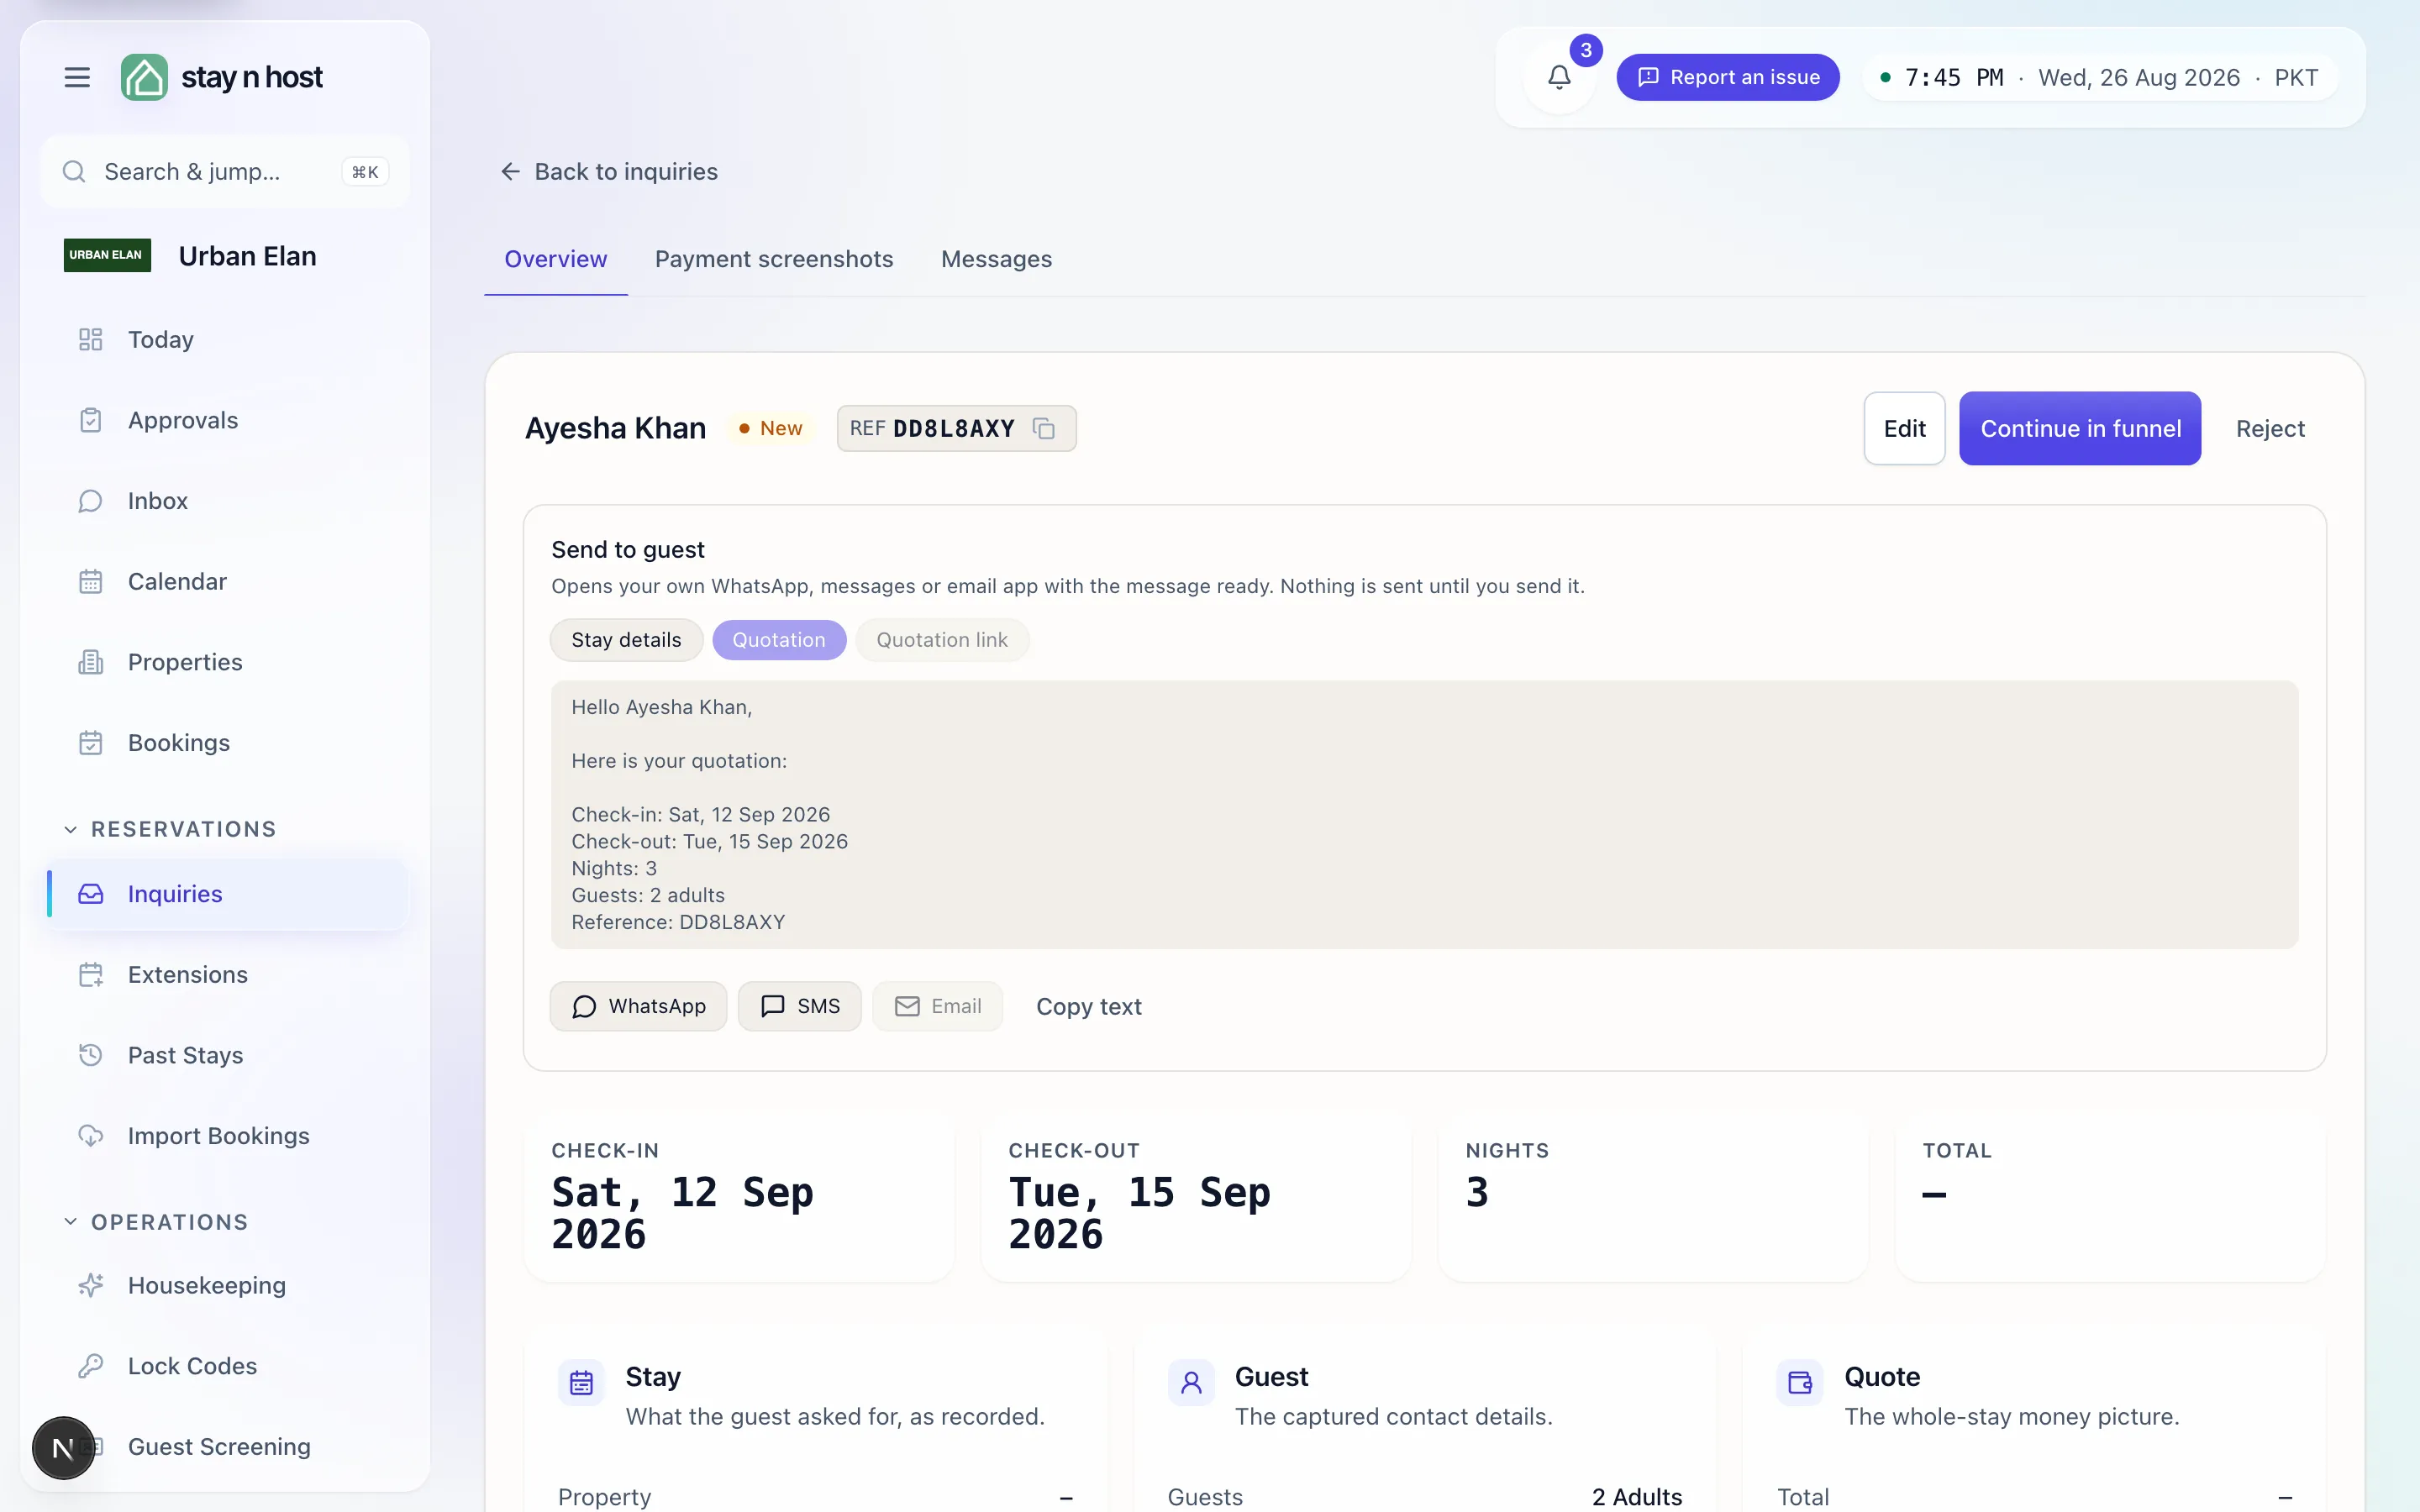Reject this inquiry
The width and height of the screenshot is (2420, 1512).
[2270, 428]
